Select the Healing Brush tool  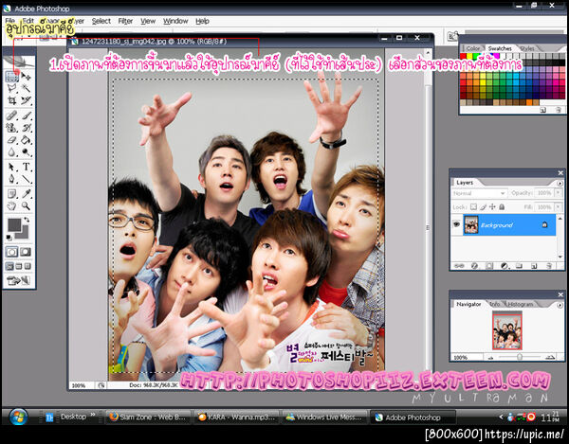(x=12, y=115)
